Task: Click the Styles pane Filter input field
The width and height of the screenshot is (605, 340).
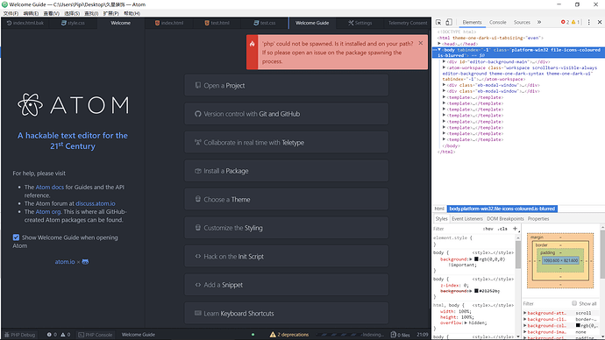Action: (x=457, y=229)
